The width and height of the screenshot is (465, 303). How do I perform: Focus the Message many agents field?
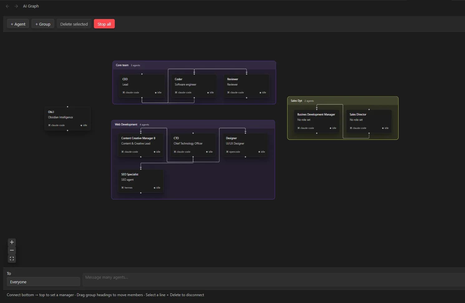[274, 280]
